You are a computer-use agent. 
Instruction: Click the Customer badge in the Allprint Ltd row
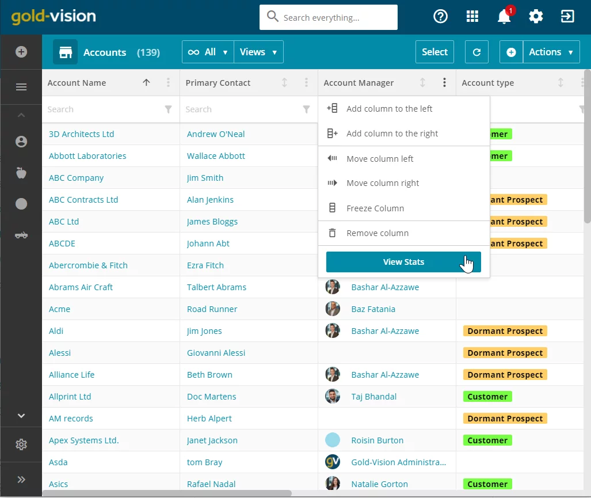tap(487, 397)
